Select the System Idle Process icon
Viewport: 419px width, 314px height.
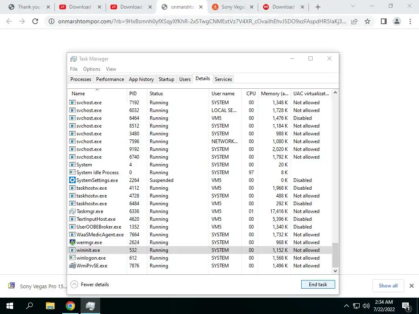pos(72,172)
